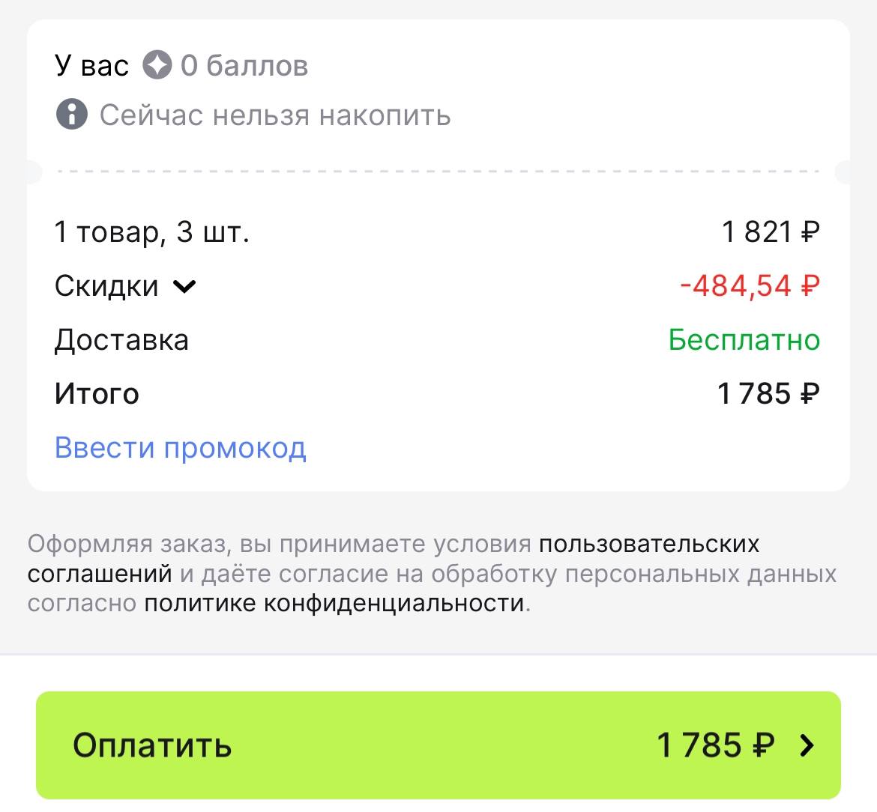
Task: Open the 'пользовательских соглашений' link
Action: 648,544
